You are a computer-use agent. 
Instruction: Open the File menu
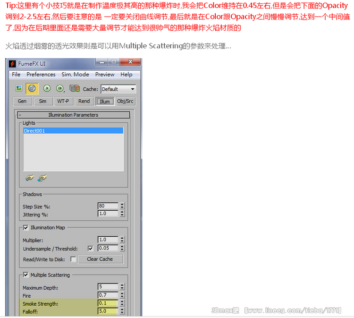16,74
